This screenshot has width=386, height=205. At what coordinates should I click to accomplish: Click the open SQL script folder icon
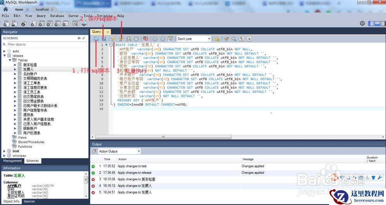[x=96, y=39]
